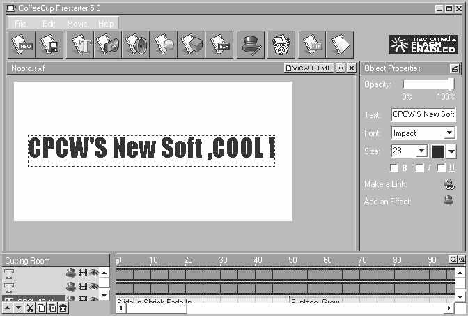The height and width of the screenshot is (316, 468).
Task: Enable the Bold checkbox
Action: click(x=394, y=168)
